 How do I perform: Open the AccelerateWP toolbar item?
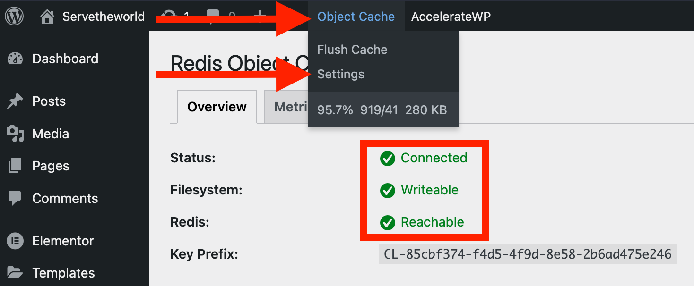pos(451,17)
